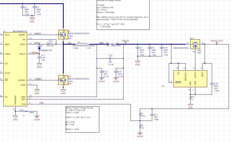Click the BTST net label
The image size is (232, 141).
tap(37, 43)
